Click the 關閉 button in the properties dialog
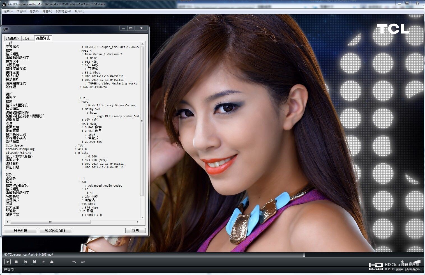Viewport: 425px width, 275px height. [135, 230]
